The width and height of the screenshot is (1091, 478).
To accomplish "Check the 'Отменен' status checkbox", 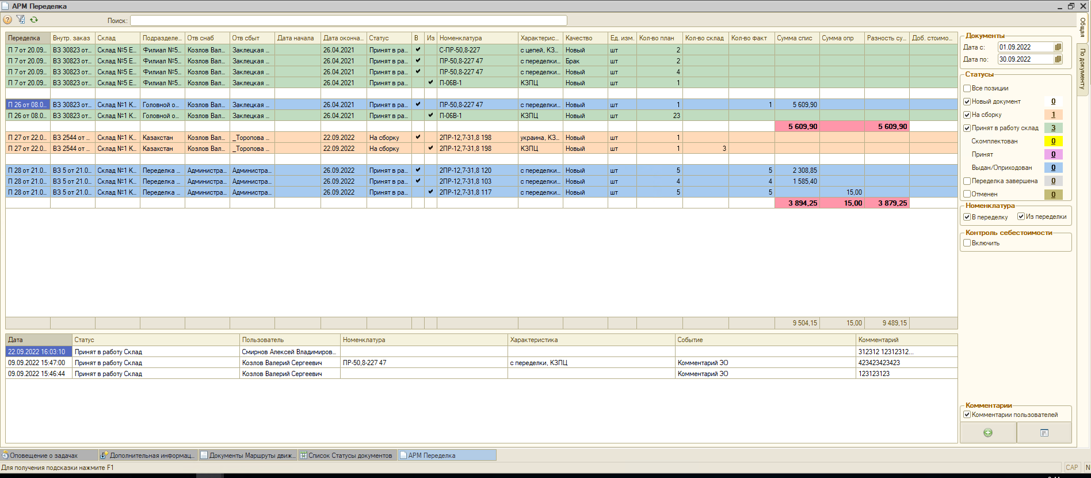I will pyautogui.click(x=967, y=194).
